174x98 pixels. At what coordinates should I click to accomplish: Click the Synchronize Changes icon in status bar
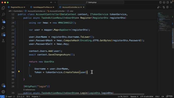tap(14, 97)
